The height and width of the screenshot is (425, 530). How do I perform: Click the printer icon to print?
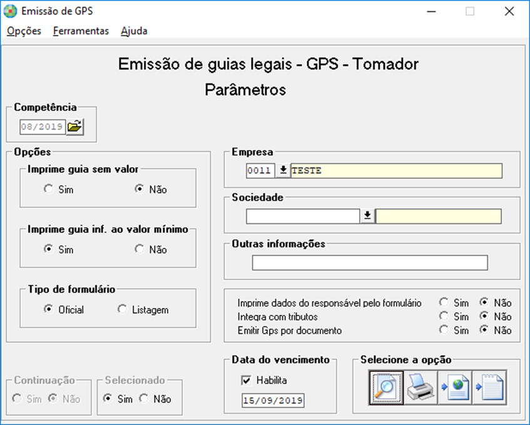pyautogui.click(x=420, y=387)
